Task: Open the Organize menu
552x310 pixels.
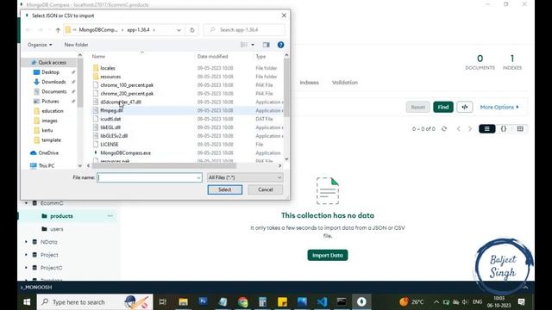Action: 40,45
